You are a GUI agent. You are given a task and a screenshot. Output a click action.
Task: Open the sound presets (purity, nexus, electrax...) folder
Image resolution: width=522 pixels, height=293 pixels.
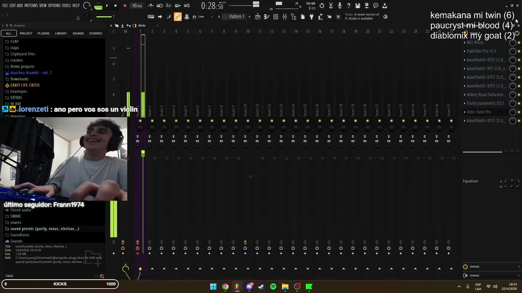[x=44, y=229]
